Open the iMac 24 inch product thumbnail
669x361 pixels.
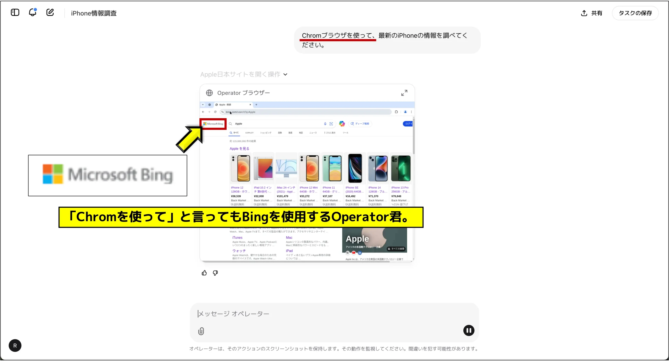click(286, 168)
